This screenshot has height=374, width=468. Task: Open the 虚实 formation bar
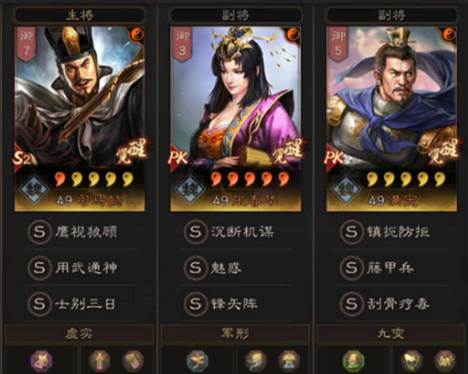tap(79, 333)
